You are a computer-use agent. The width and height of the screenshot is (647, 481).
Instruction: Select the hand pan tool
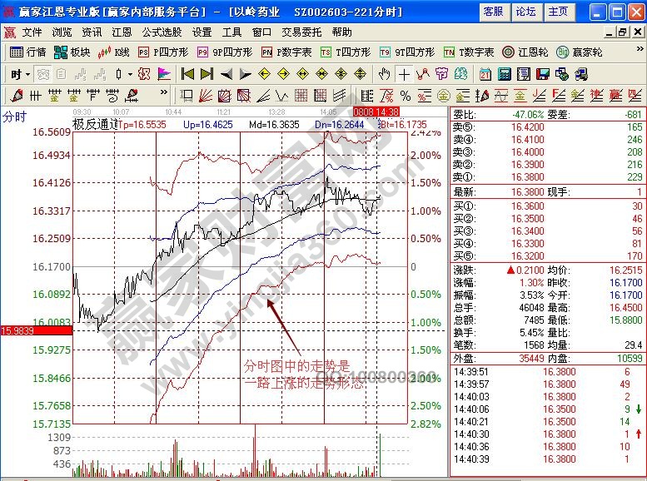tap(384, 73)
